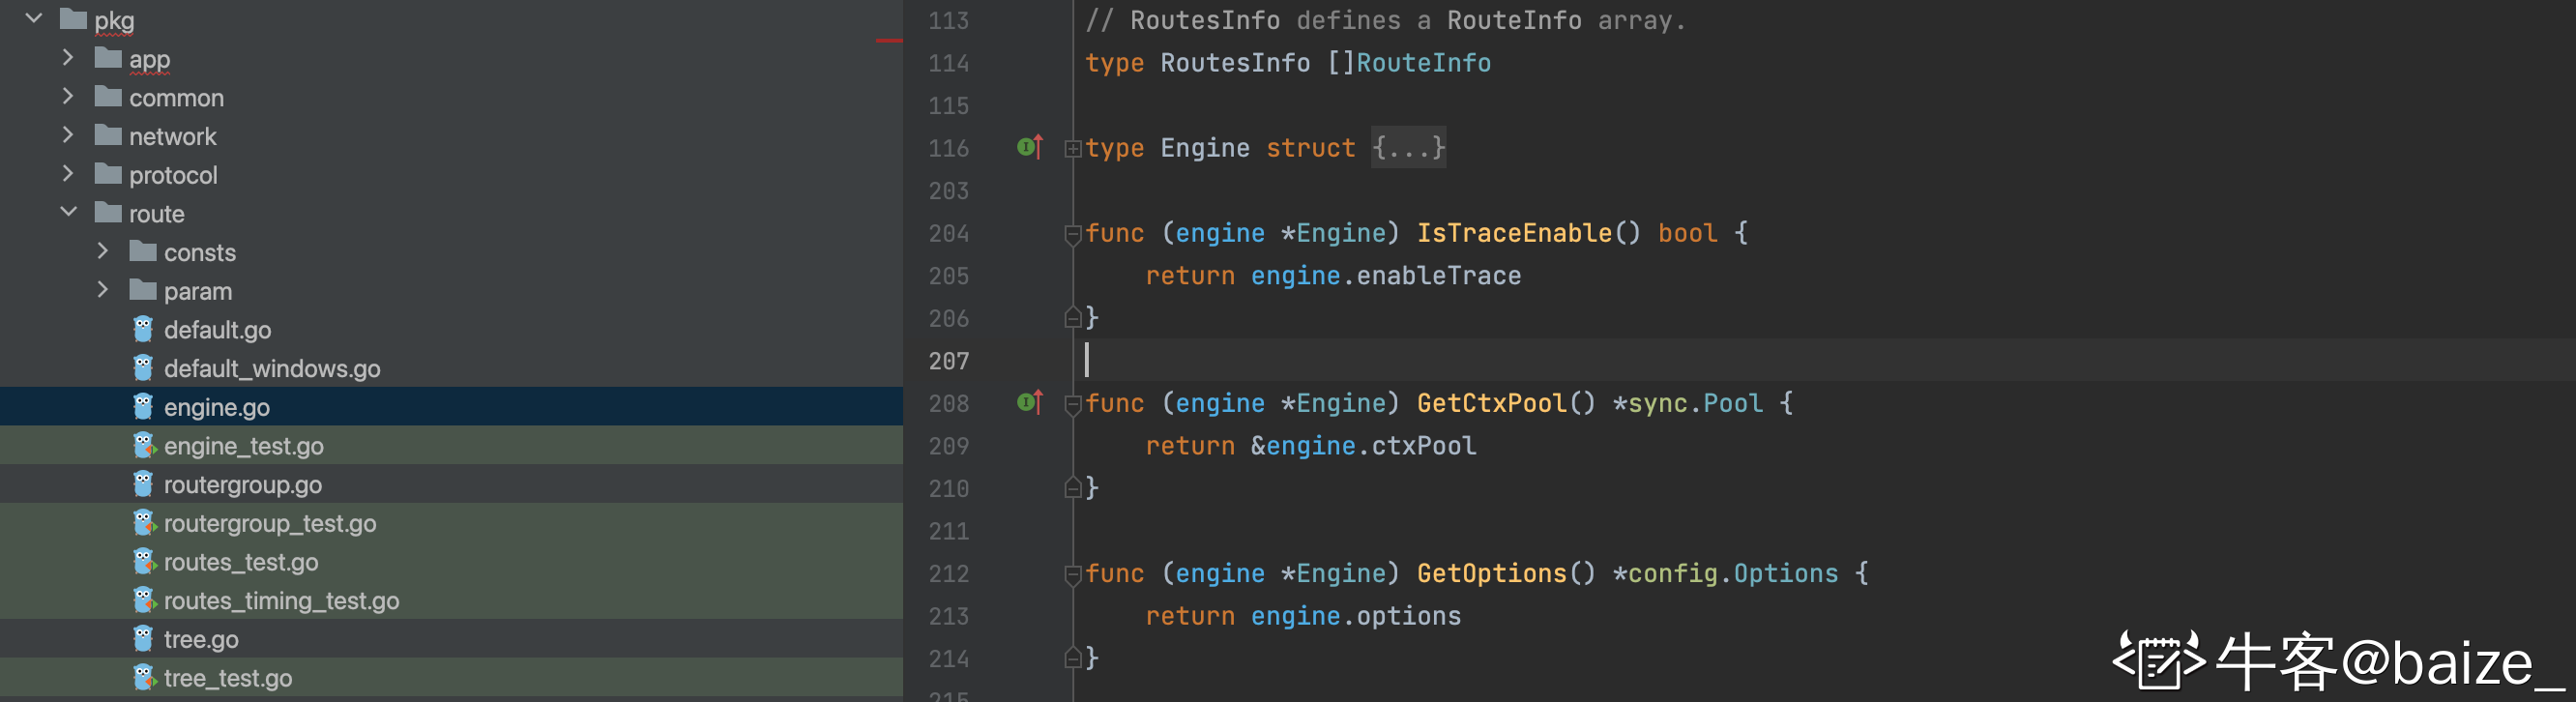This screenshot has height=702, width=2576.
Task: Fold the IsTraceEnable function at line 204
Action: (1073, 234)
